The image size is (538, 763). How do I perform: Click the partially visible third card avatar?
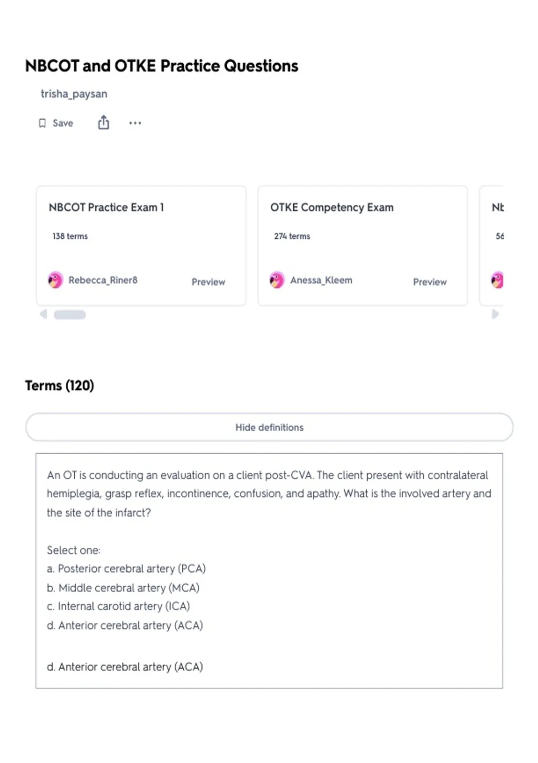[497, 280]
